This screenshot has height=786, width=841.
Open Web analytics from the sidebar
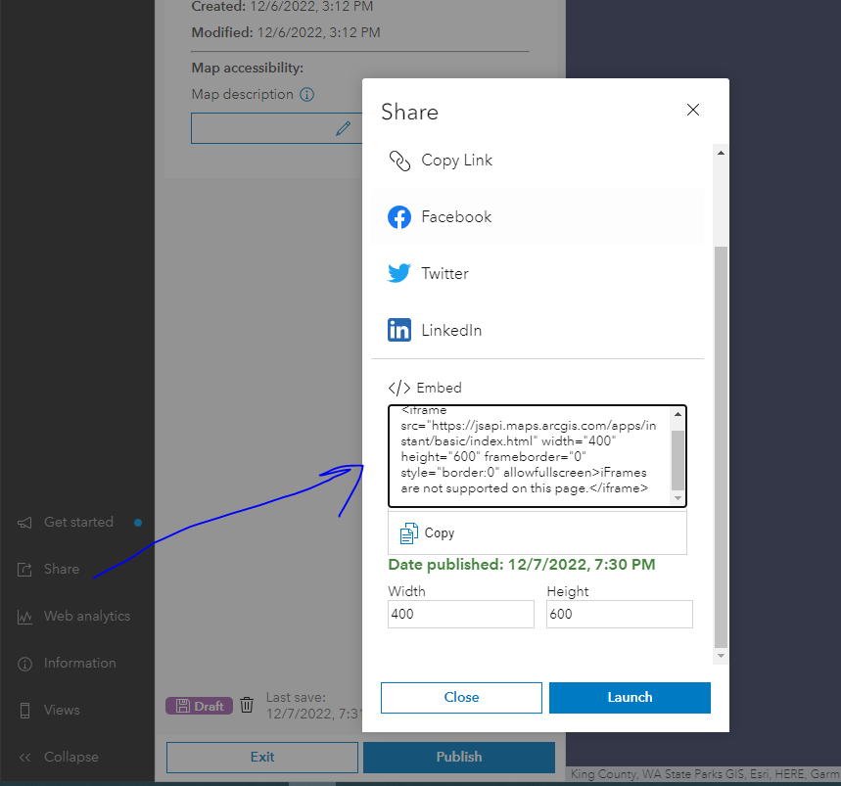(23, 616)
